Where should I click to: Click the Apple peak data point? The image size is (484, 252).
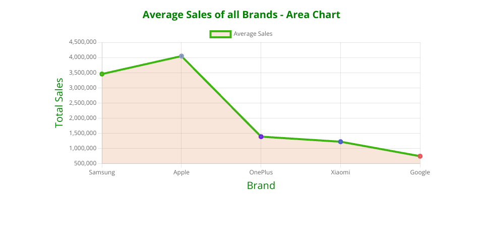[181, 56]
